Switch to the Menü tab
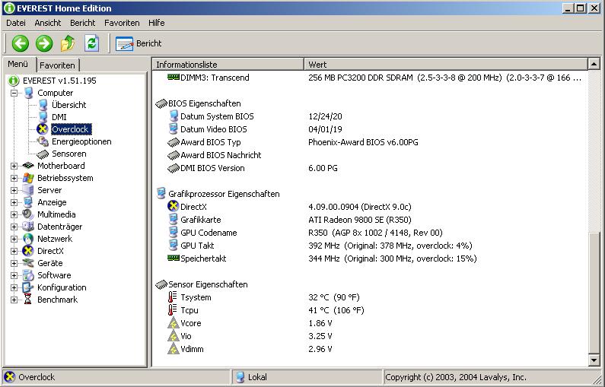The height and width of the screenshot is (387, 605). [x=18, y=64]
